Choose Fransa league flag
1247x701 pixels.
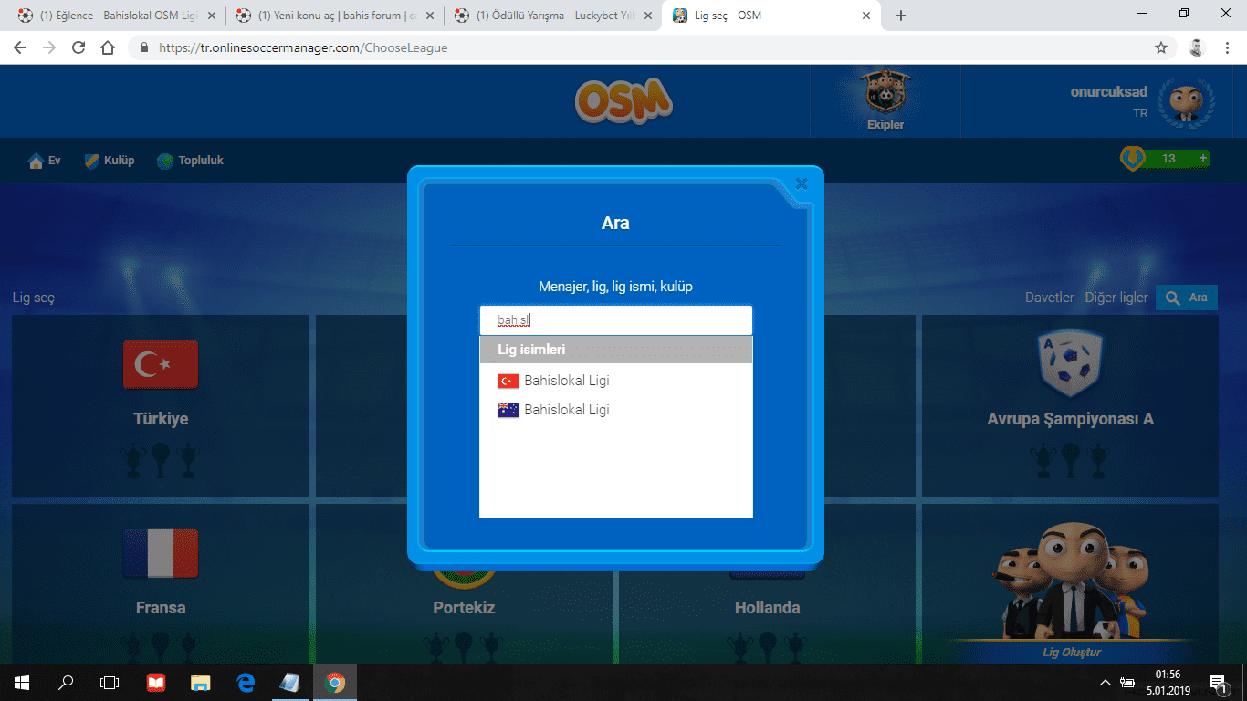coord(161,553)
